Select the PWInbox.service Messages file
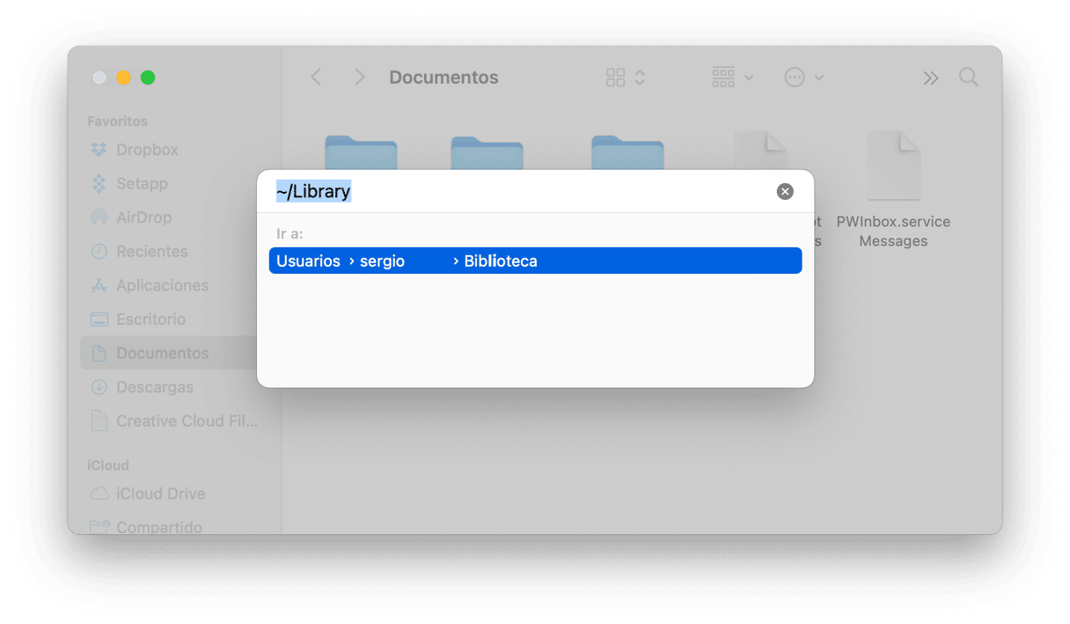The image size is (1070, 624). pos(893,189)
